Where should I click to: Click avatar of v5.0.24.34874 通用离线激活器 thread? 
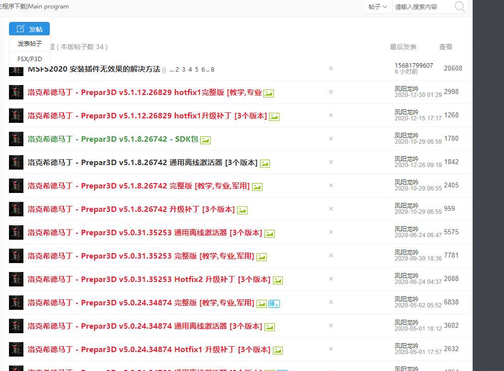point(16,326)
